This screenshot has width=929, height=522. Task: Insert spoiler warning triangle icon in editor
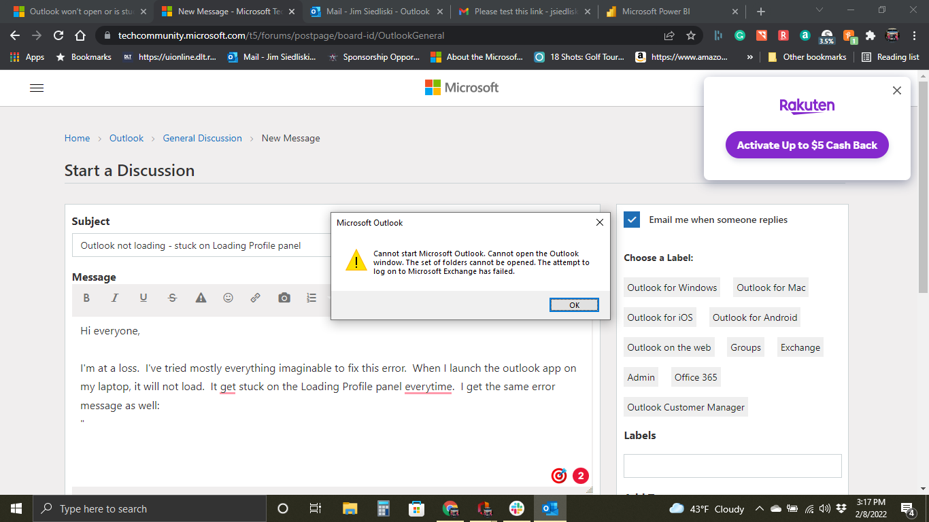pos(201,298)
